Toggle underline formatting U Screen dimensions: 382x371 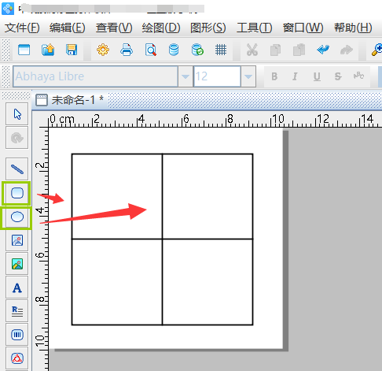click(317, 76)
